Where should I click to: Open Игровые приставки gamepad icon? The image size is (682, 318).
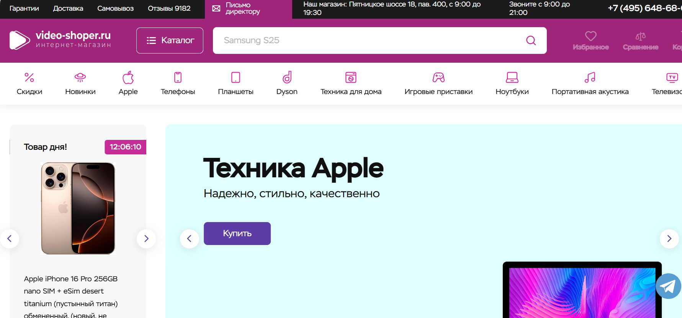coord(438,78)
